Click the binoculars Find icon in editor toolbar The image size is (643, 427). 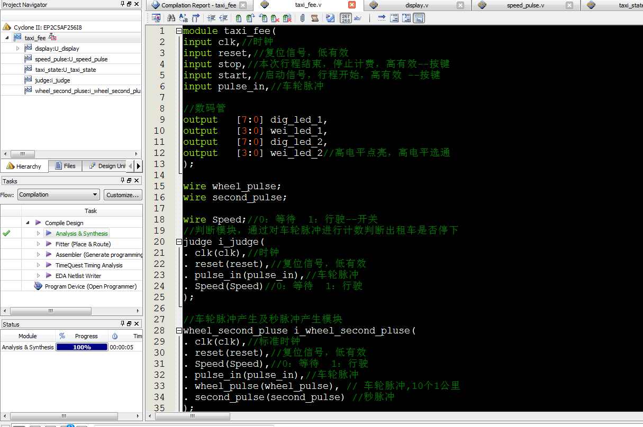pos(171,18)
